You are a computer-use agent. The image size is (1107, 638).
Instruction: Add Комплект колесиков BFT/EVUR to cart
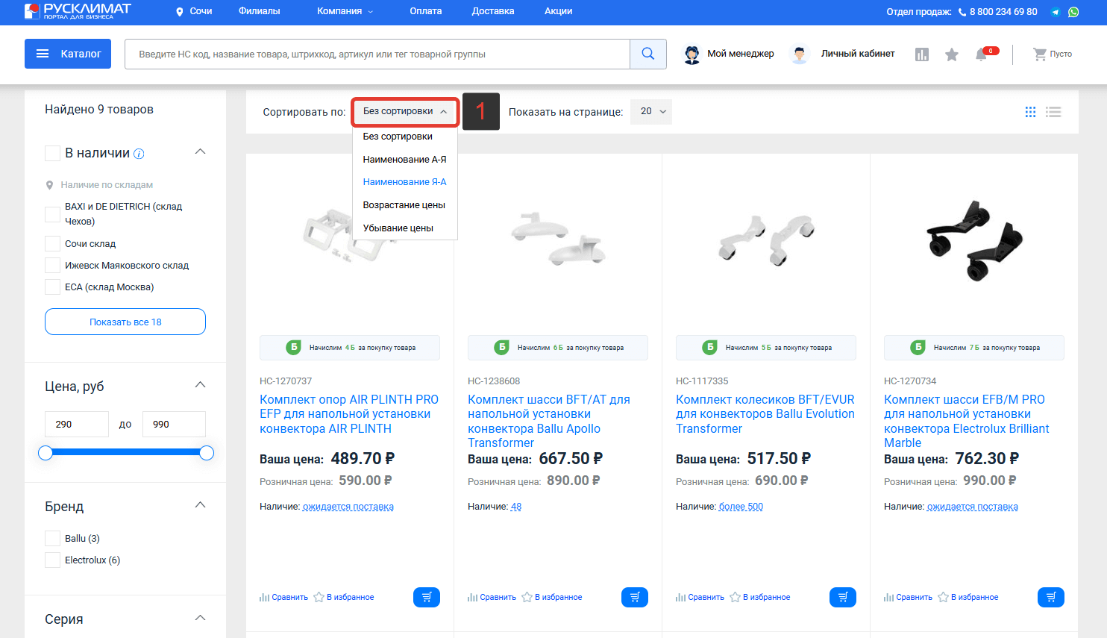pyautogui.click(x=843, y=597)
